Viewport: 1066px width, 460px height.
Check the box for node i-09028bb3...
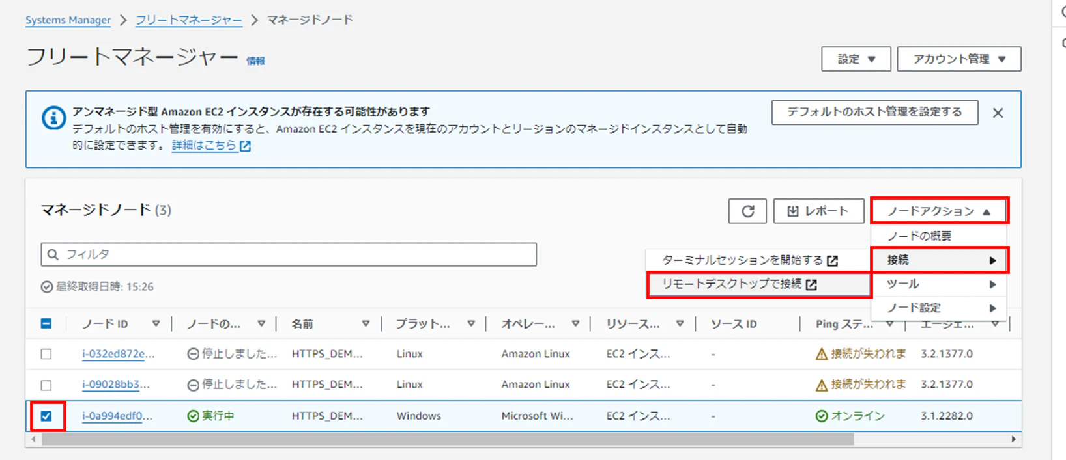[46, 385]
